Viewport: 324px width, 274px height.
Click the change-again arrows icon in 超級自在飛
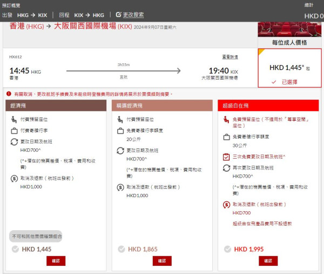coord(226,168)
